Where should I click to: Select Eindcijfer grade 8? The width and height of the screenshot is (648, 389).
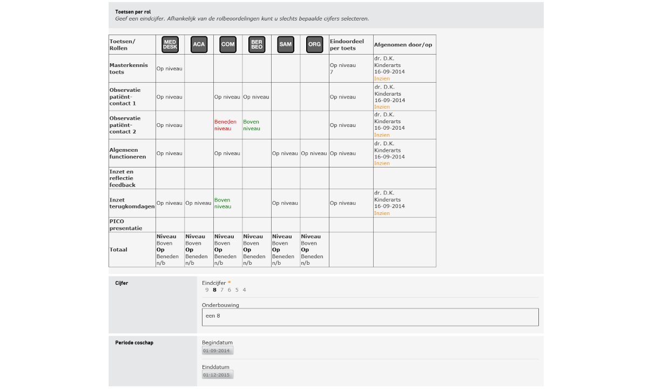[x=214, y=290]
